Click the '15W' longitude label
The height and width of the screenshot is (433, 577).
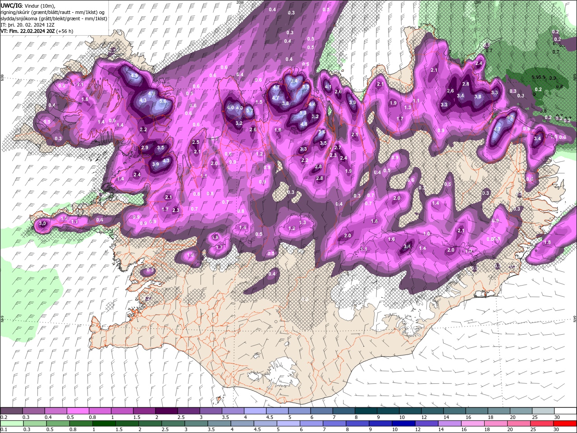click(477, 2)
